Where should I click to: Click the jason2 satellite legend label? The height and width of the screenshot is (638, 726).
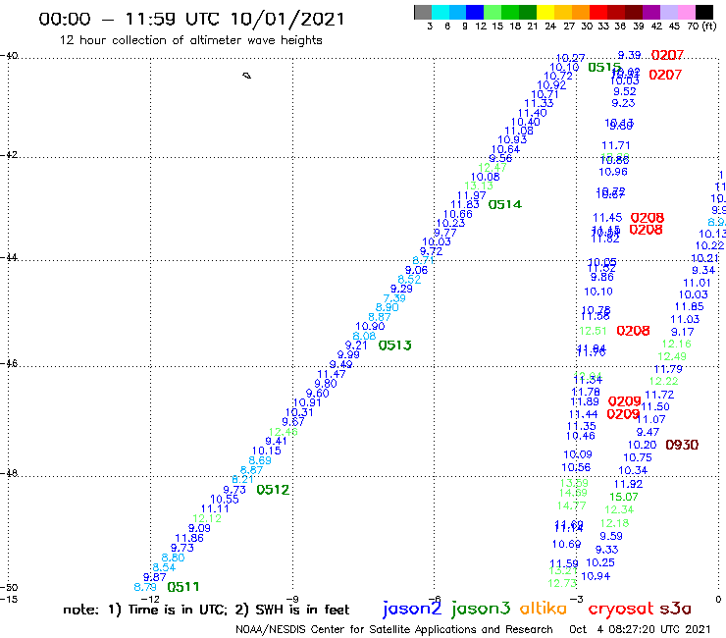pos(412,609)
